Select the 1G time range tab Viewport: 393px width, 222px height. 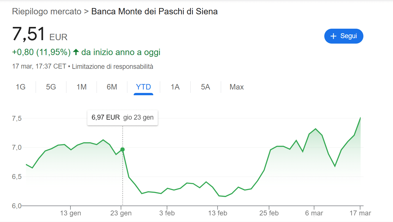pyautogui.click(x=21, y=87)
